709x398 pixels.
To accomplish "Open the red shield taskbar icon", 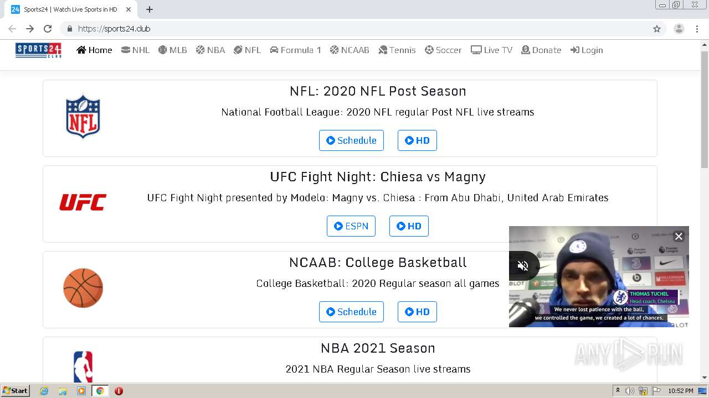I will pos(119,391).
